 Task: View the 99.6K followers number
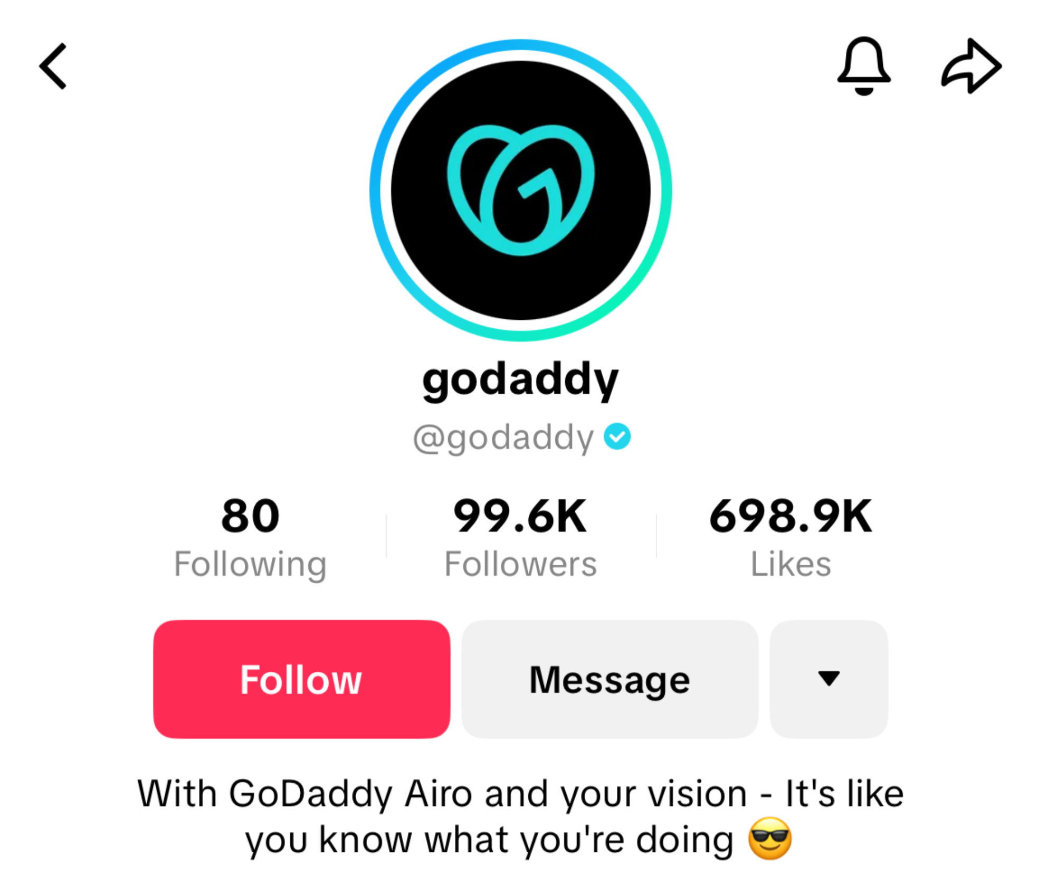[520, 516]
